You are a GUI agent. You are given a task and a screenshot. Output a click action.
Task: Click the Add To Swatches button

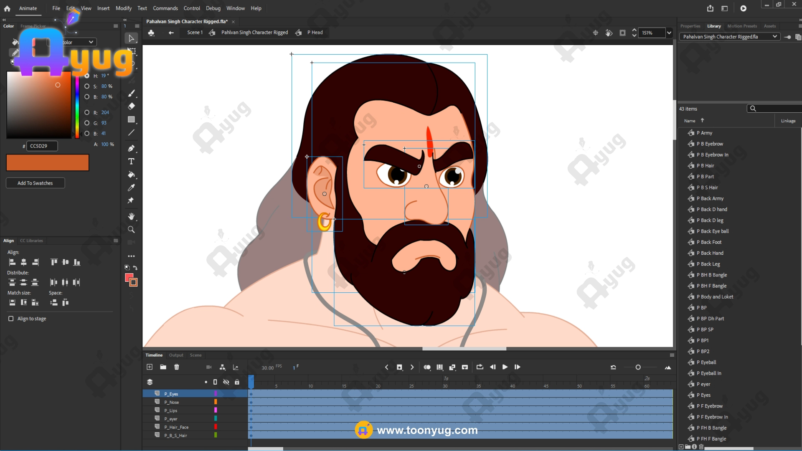click(x=35, y=183)
